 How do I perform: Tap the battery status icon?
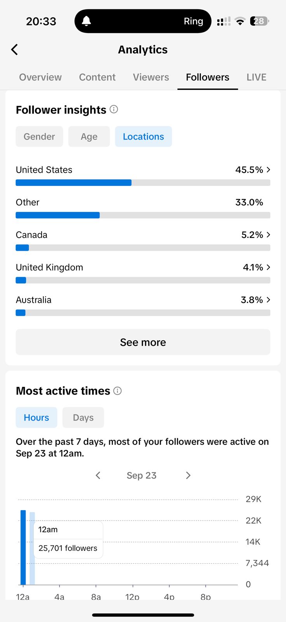pos(259,21)
